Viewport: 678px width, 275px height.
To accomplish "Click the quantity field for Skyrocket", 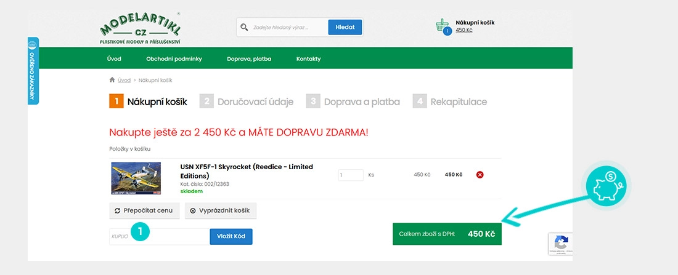I will (351, 175).
